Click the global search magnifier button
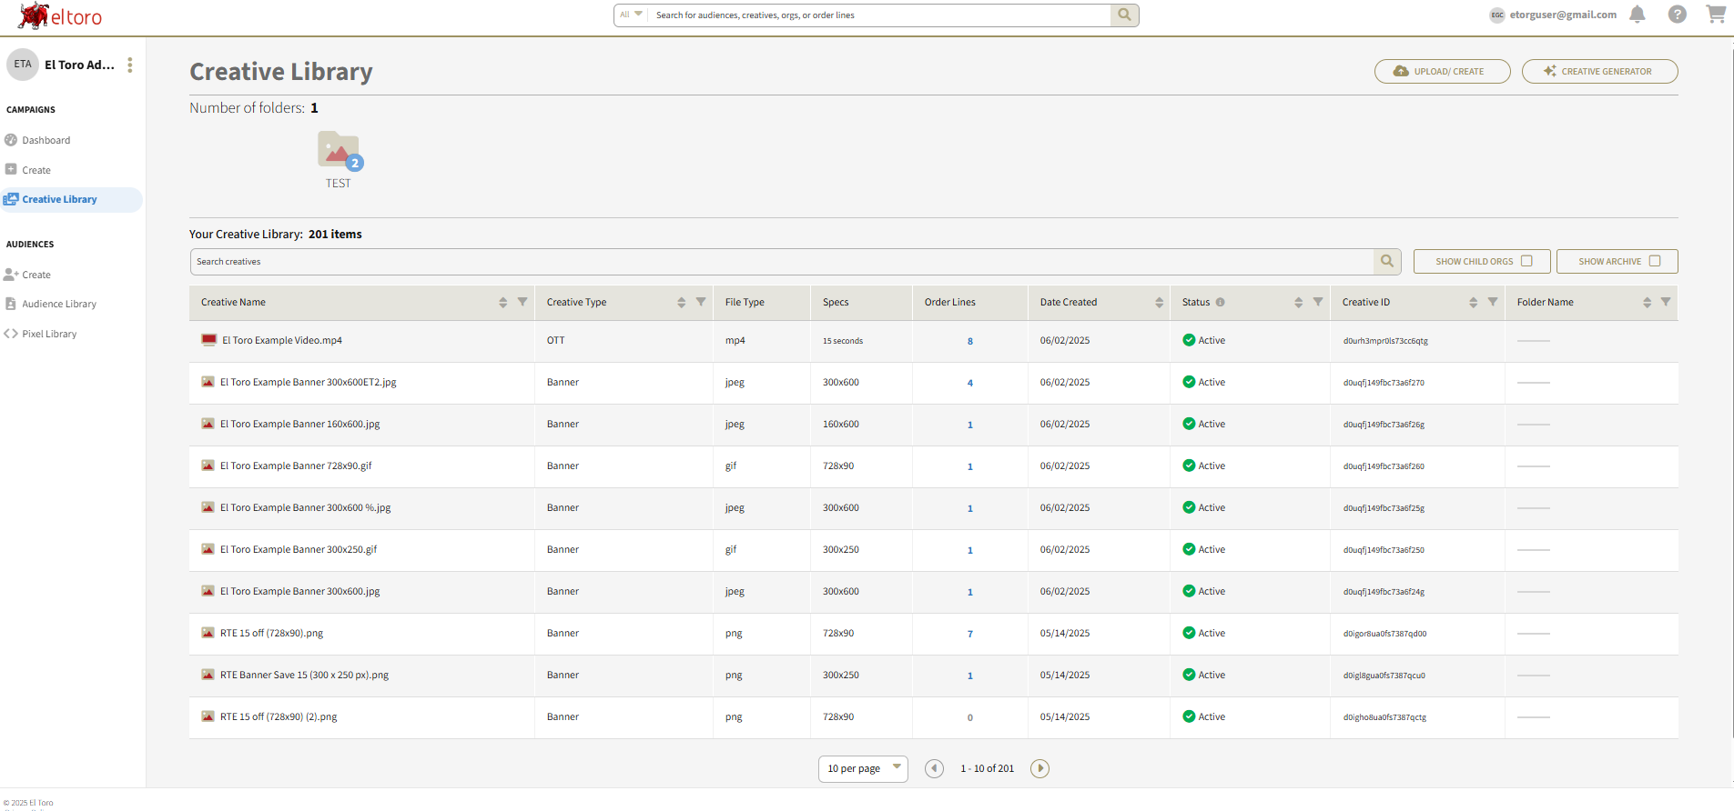1734x811 pixels. click(1124, 15)
